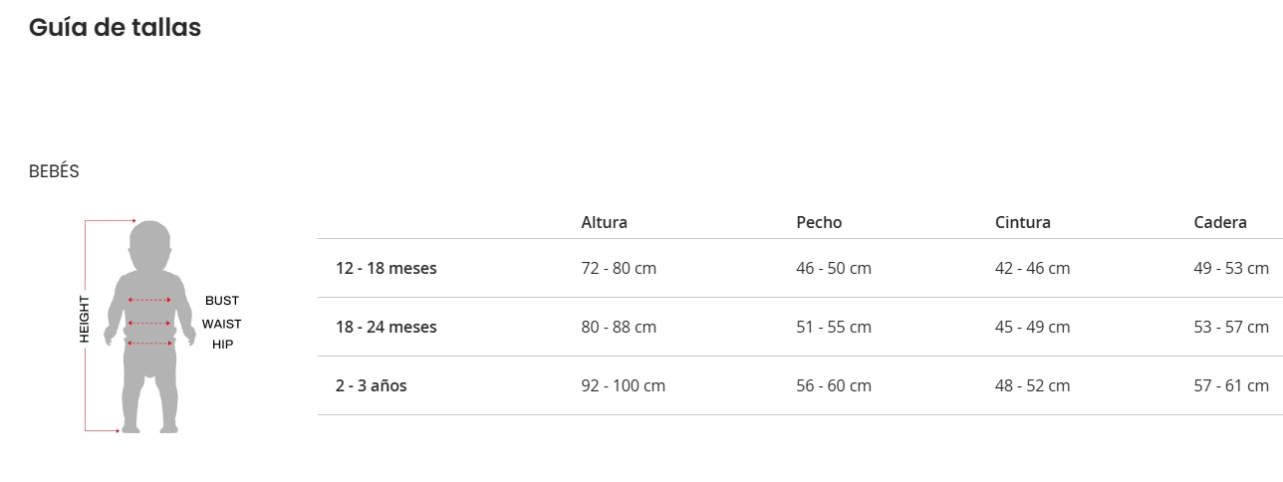Click the BUST label on the diagram
Screen dimensions: 1283x482
(x=222, y=301)
